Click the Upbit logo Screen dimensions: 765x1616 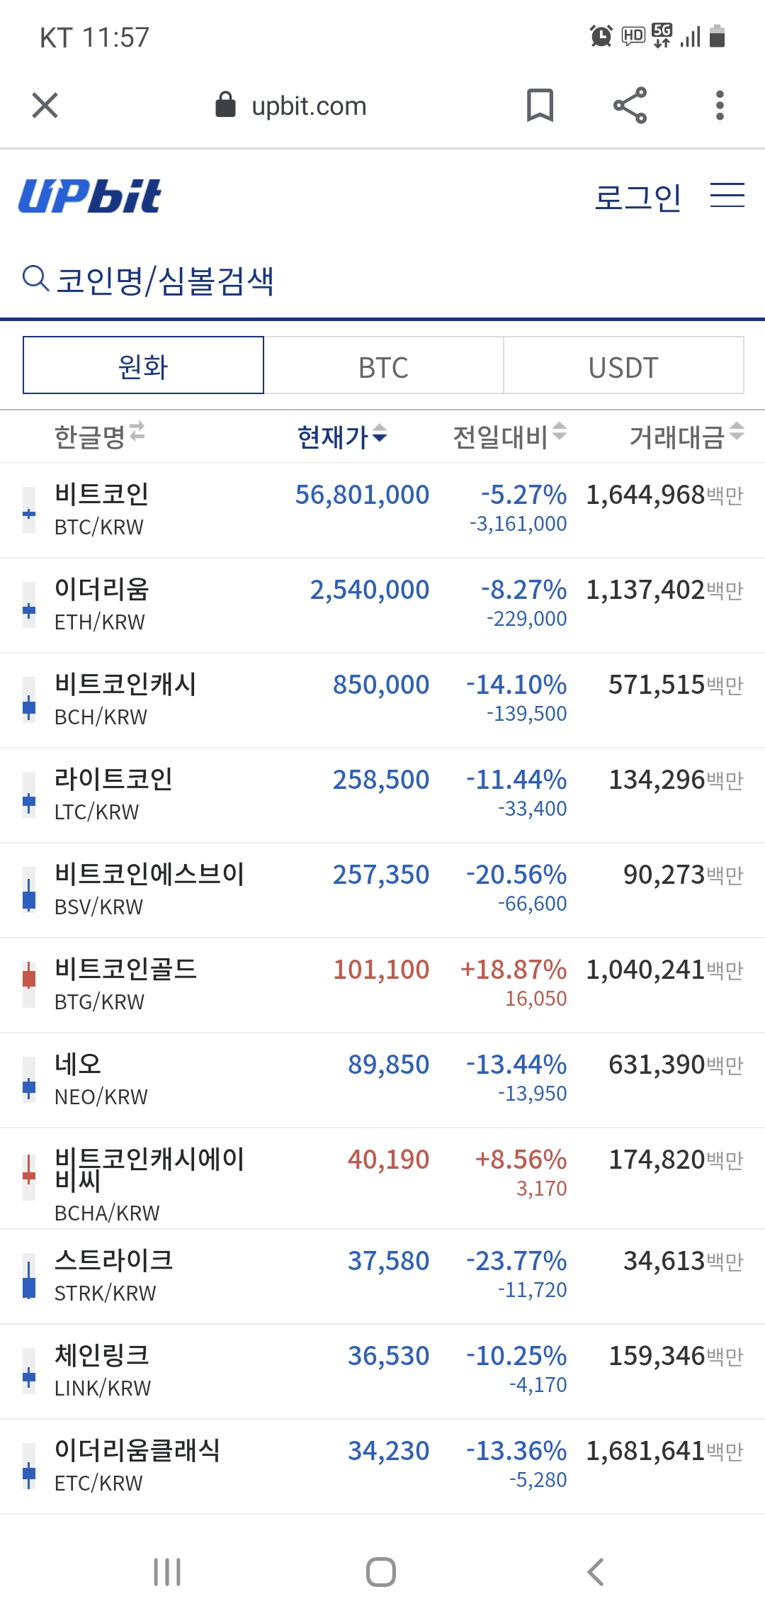[x=90, y=196]
